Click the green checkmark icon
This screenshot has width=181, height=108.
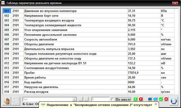click(x=161, y=99)
